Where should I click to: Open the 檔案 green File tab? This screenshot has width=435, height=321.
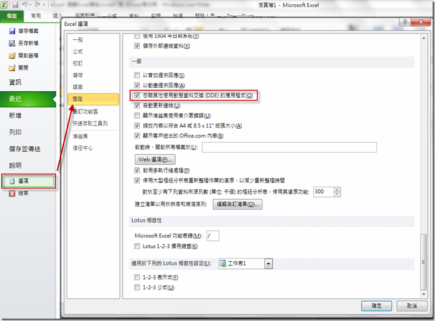point(12,16)
